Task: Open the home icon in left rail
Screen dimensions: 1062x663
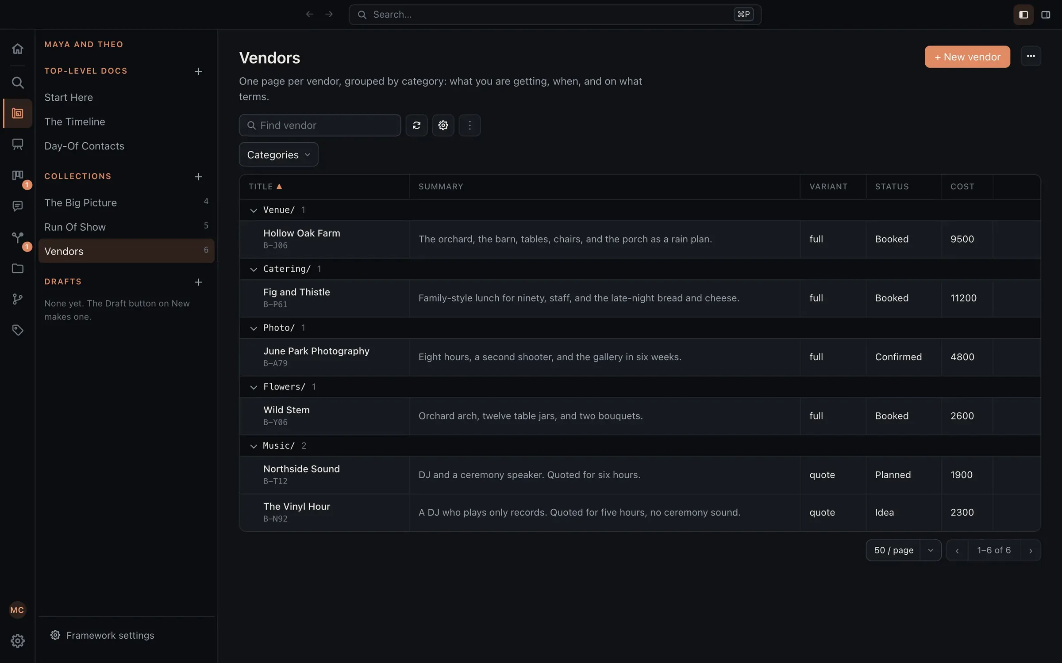Action: pos(17,49)
